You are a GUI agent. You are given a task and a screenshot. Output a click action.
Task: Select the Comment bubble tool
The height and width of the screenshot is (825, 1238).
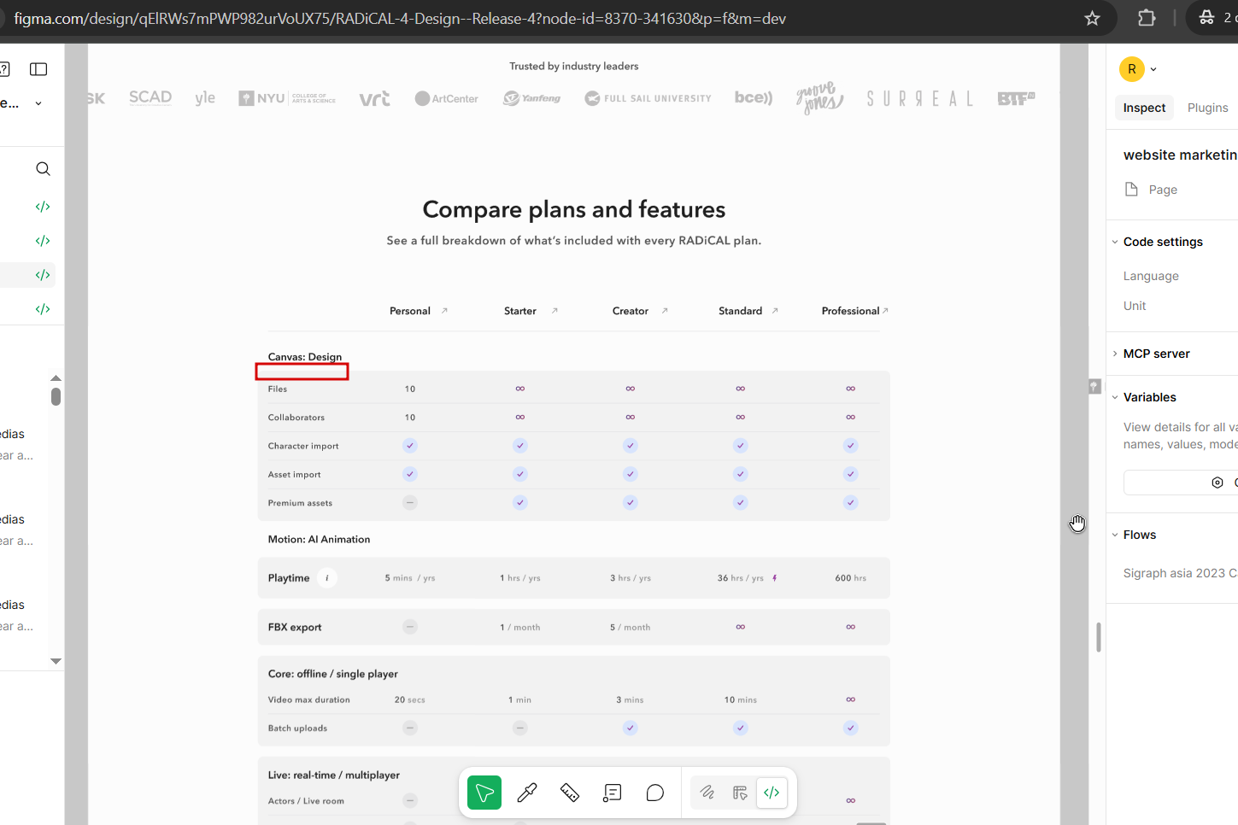(x=655, y=793)
